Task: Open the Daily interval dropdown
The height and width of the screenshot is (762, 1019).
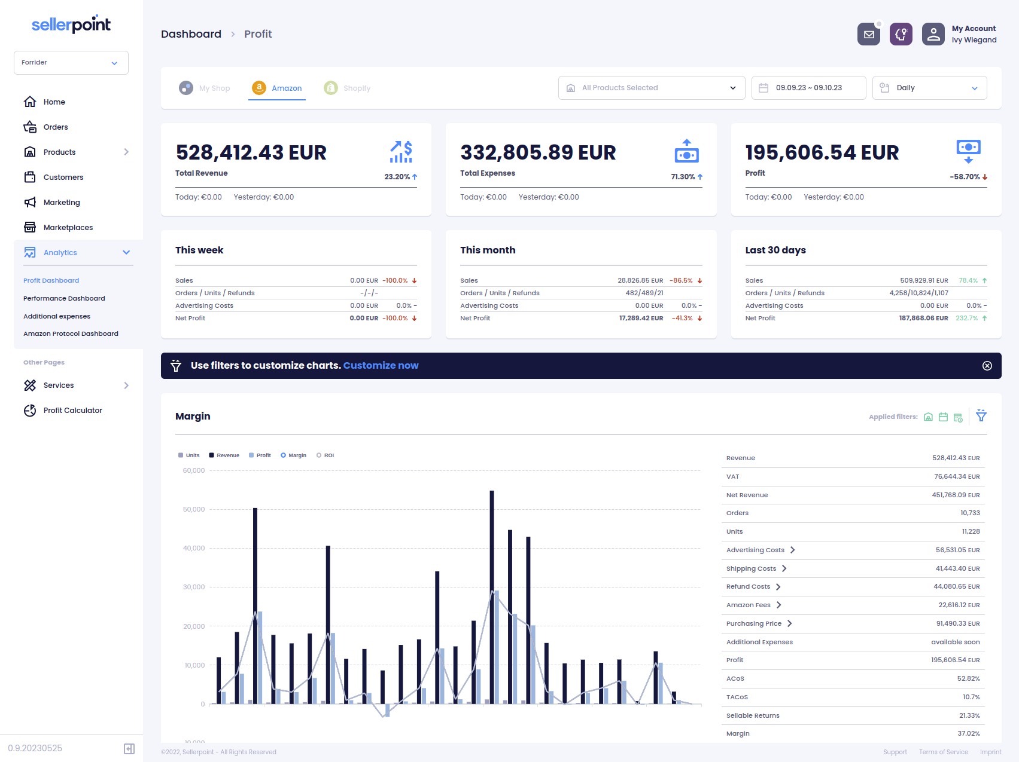Action: [929, 88]
